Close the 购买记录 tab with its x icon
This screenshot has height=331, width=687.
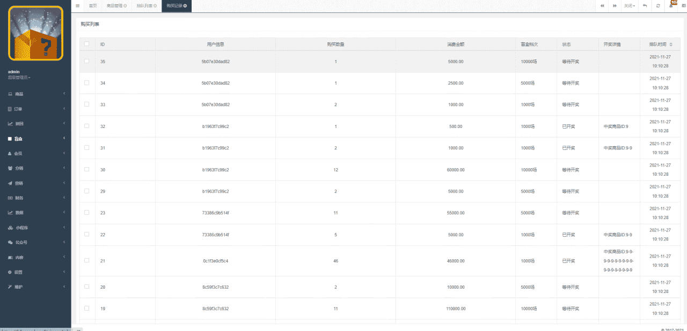(x=185, y=5)
